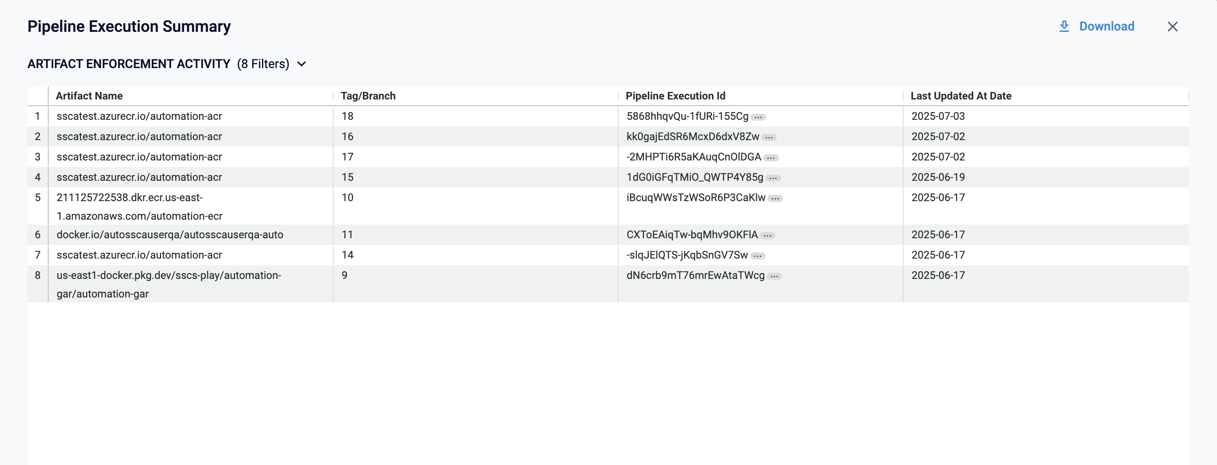Click ellipsis beside 1dG0iGFqTMiO_QWTP4Y85g
Screen dimensions: 1217x465
(x=773, y=178)
